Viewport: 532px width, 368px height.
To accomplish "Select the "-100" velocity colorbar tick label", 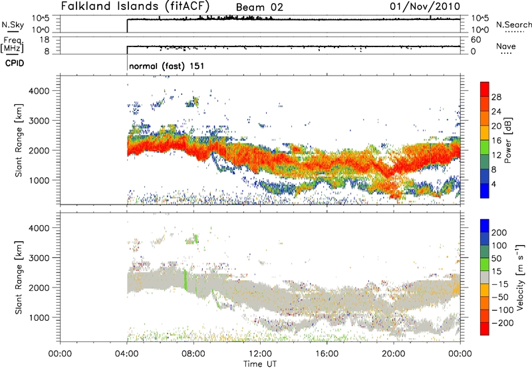I will click(503, 310).
